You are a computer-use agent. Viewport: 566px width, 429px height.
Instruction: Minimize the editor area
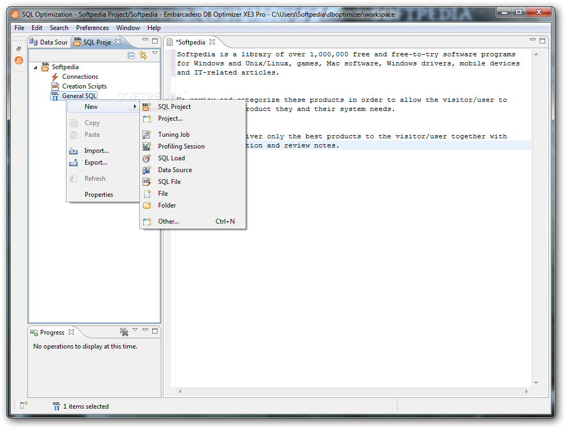tap(532, 39)
